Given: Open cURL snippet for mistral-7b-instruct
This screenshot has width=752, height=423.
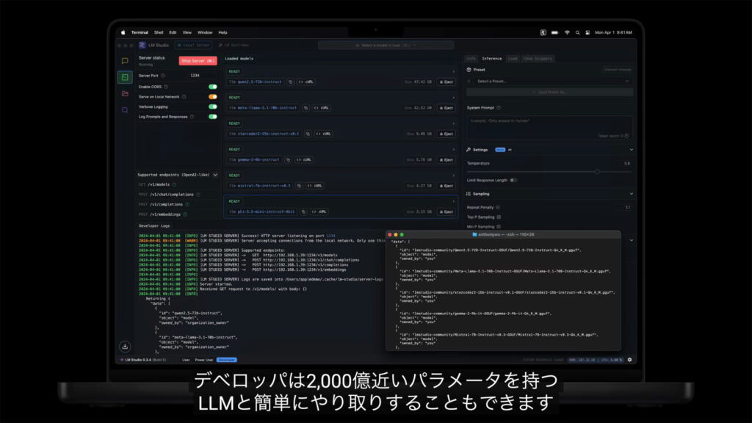Looking at the screenshot, I should point(315,186).
